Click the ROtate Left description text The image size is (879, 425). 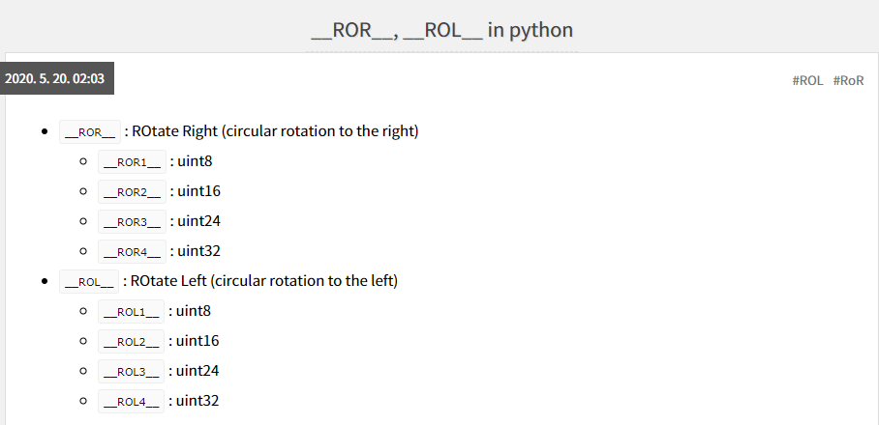pyautogui.click(x=264, y=281)
